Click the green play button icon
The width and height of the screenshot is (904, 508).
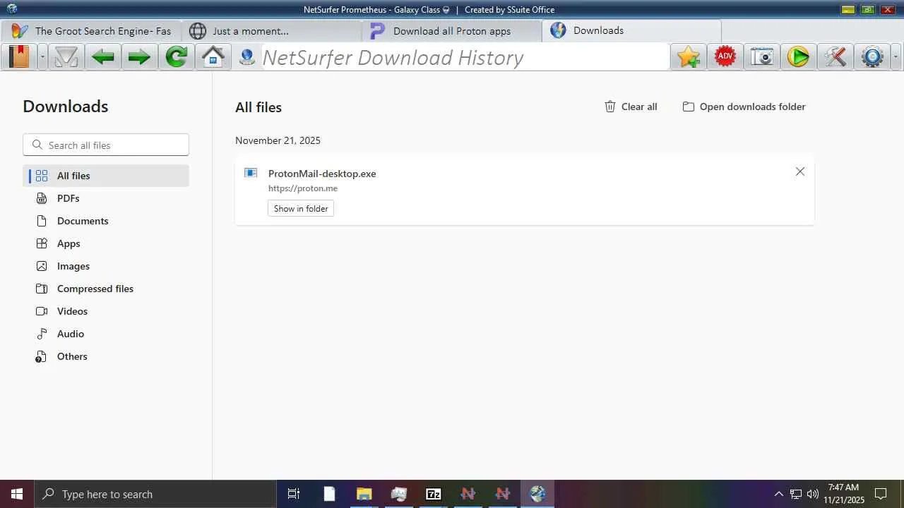798,56
